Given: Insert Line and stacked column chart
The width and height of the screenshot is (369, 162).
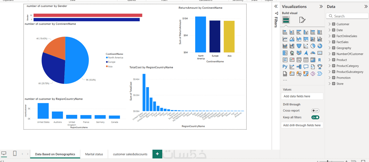Looking at the screenshot, I should (313, 39).
